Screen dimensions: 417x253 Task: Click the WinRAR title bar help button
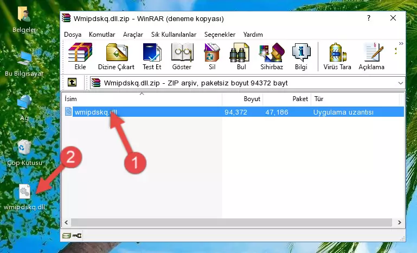tap(369, 18)
